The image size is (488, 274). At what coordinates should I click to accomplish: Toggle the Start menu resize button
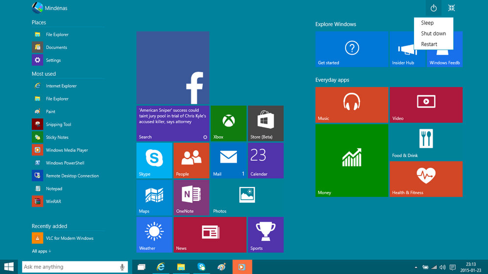coord(451,8)
